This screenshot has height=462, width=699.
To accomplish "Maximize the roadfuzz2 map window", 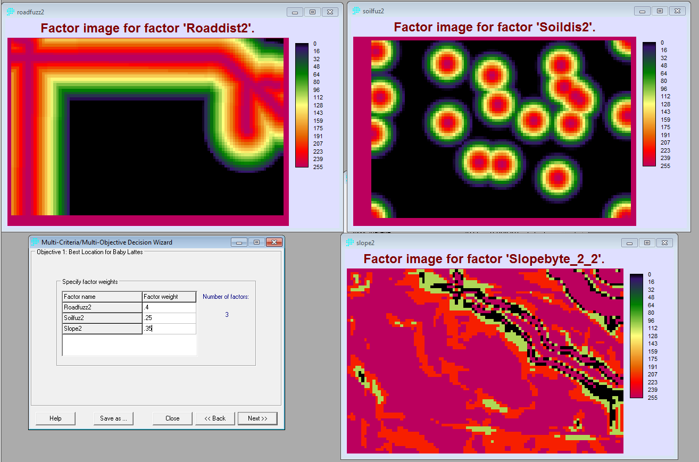I will (x=312, y=12).
